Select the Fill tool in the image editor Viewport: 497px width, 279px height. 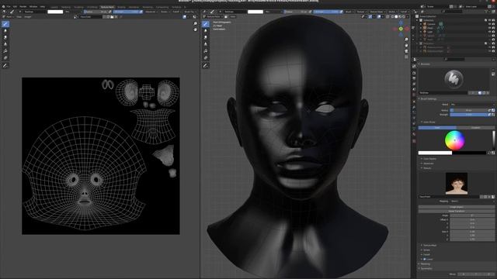pyautogui.click(x=5, y=51)
